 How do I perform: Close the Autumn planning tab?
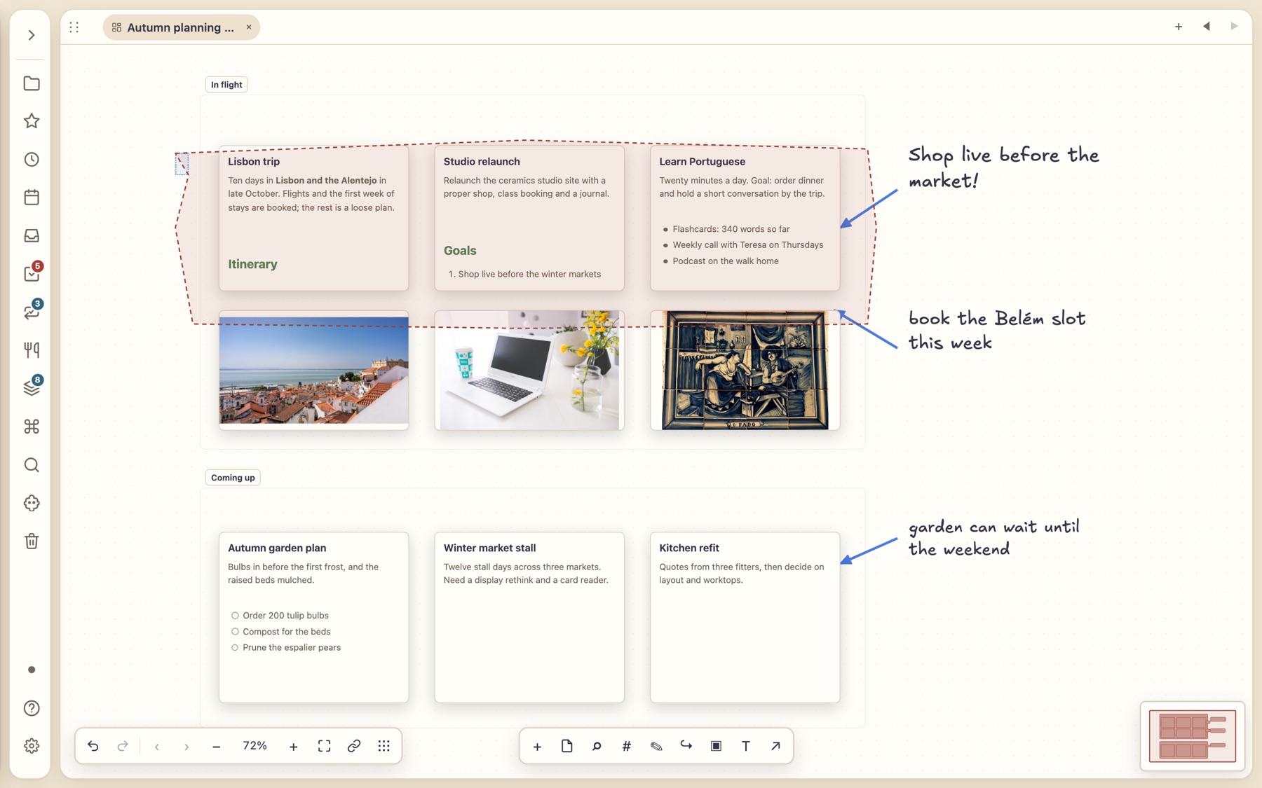pyautogui.click(x=249, y=27)
